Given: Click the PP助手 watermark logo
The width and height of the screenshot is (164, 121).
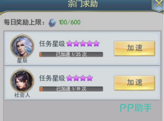Looking at the screenshot, I should pyautogui.click(x=136, y=108).
